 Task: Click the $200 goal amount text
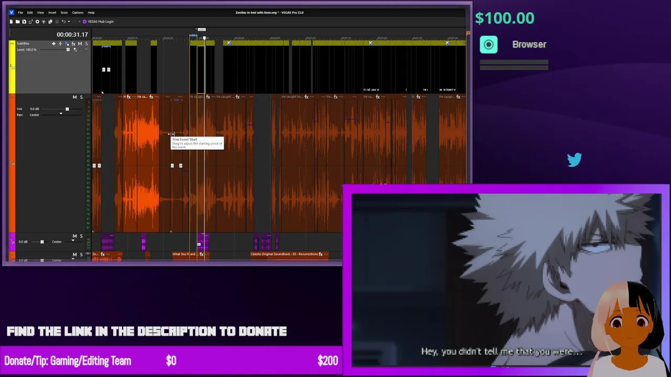(x=328, y=361)
